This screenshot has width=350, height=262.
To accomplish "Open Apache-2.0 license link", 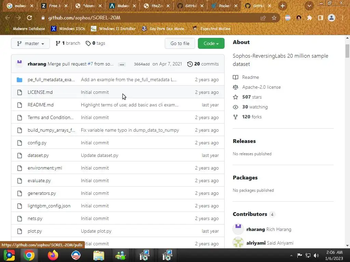I will coord(257,87).
